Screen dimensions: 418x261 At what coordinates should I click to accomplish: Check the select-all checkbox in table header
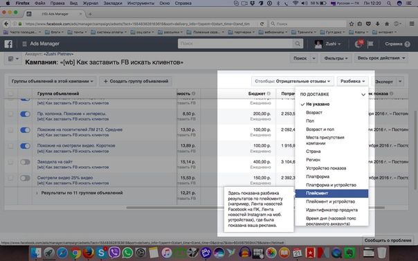click(10, 93)
